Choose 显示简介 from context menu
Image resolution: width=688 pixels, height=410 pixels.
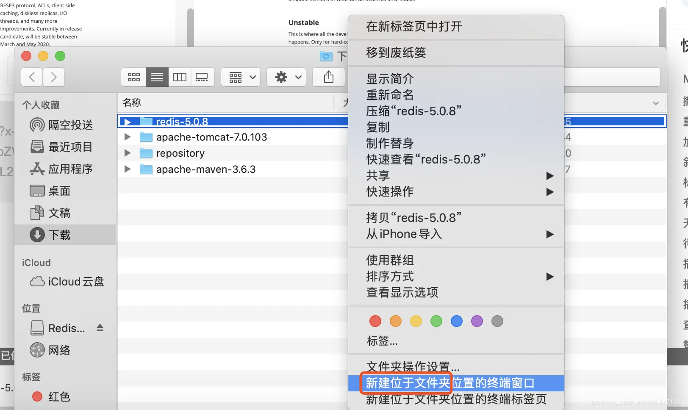pos(456,79)
